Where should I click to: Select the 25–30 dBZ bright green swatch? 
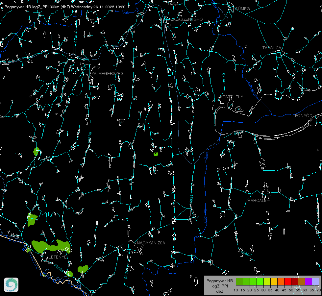tap(260, 282)
